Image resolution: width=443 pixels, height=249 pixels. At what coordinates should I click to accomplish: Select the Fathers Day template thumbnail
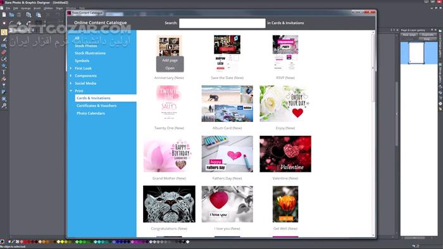227,154
